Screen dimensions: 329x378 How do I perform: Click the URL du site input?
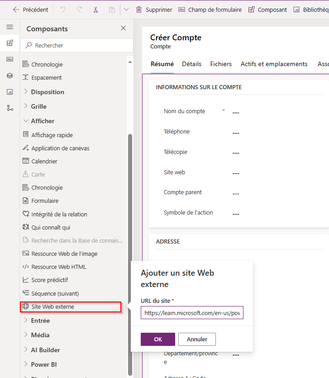192,313
